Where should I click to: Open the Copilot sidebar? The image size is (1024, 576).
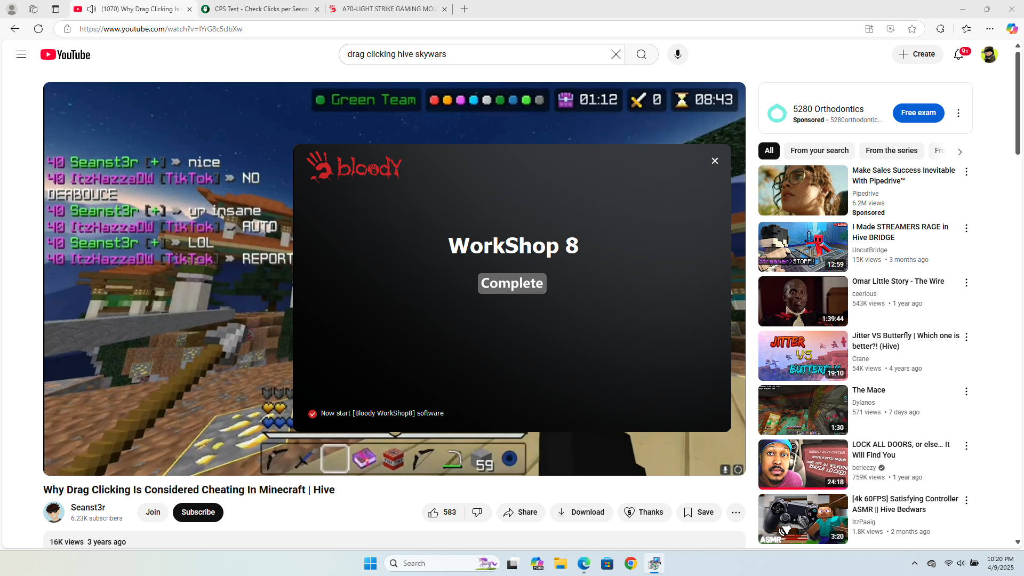click(1012, 29)
